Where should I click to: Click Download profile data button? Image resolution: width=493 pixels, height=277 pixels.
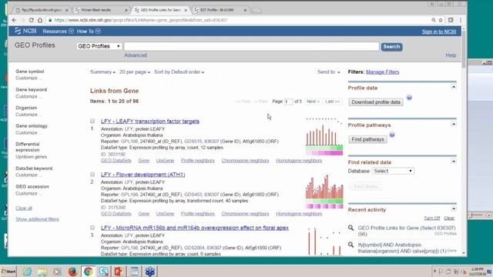pos(376,102)
